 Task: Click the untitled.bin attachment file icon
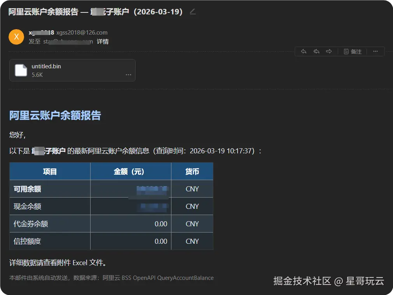21,70
